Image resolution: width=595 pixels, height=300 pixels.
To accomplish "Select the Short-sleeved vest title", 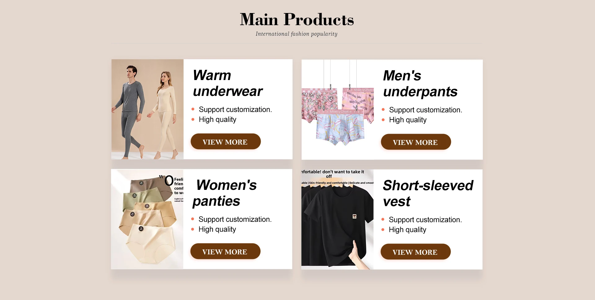I will click(x=428, y=193).
